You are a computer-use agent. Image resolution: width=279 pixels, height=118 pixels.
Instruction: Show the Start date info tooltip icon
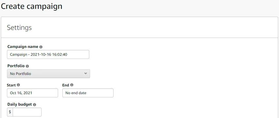(x=18, y=85)
